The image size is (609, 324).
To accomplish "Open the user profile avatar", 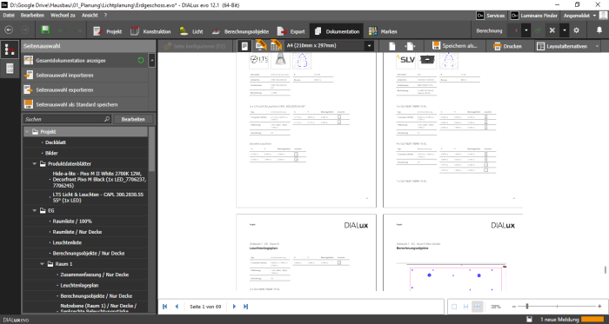I will [x=603, y=16].
